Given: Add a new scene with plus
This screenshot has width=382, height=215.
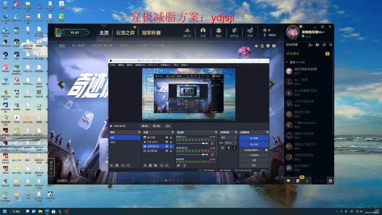Looking at the screenshot, I should 112,165.
